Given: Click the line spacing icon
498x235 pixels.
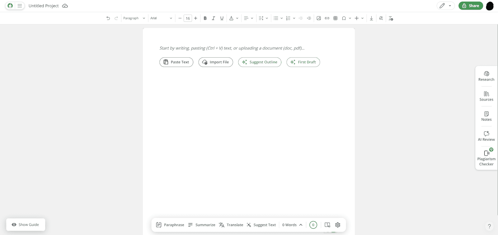Looking at the screenshot, I should pos(261,18).
